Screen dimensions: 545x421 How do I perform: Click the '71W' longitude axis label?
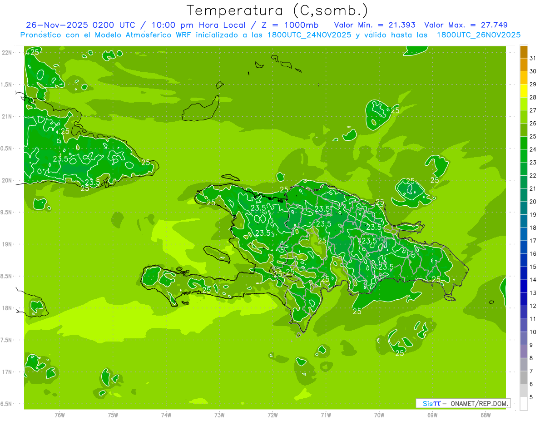pos(326,415)
